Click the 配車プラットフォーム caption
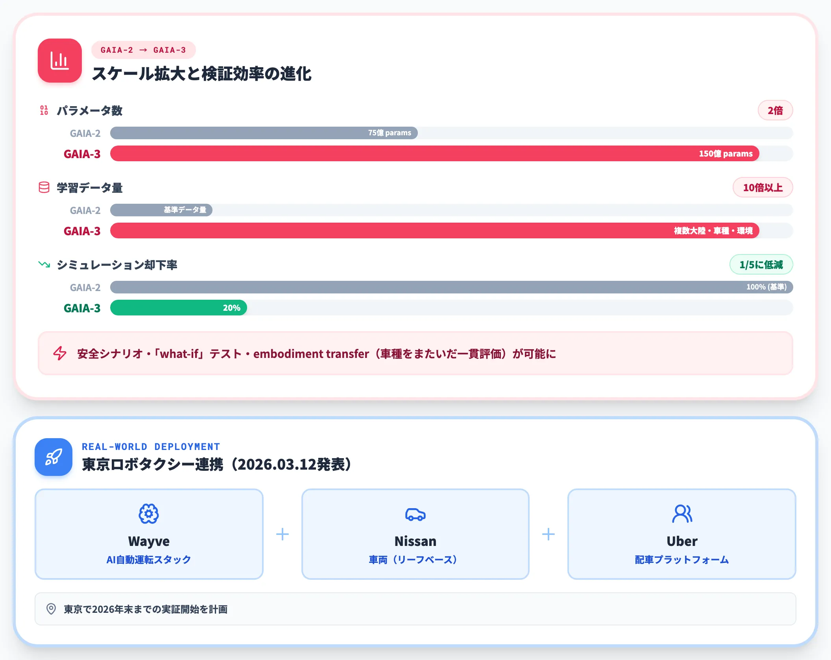Screen dimensions: 831x660 (682, 559)
